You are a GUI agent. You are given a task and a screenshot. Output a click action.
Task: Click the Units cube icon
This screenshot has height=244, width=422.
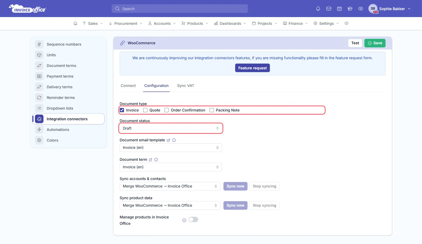pyautogui.click(x=39, y=55)
